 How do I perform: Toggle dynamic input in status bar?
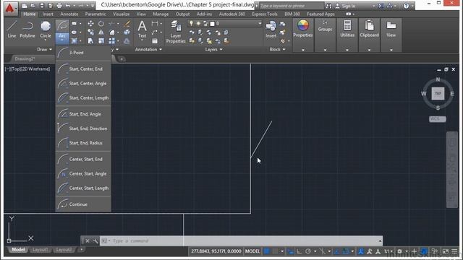[291, 251]
